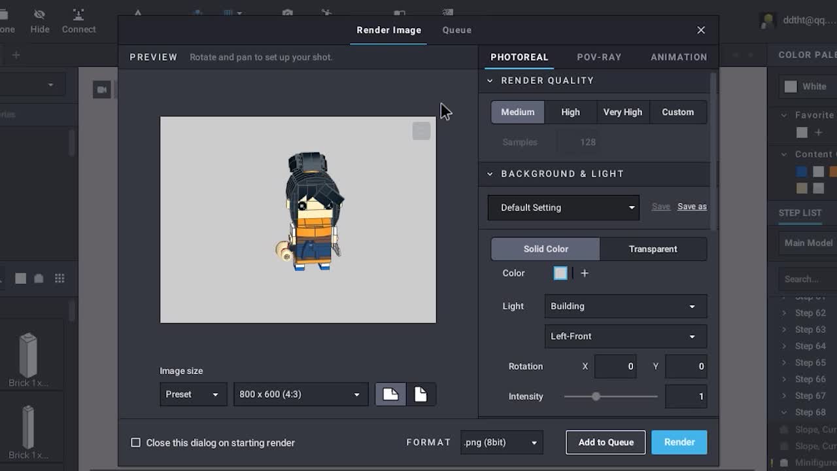
Task: Click the solid square view icon in parts palette
Action: click(x=21, y=279)
